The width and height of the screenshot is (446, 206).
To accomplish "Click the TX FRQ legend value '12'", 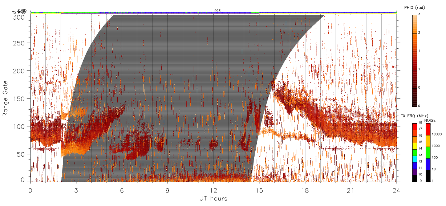I will point(420,161).
